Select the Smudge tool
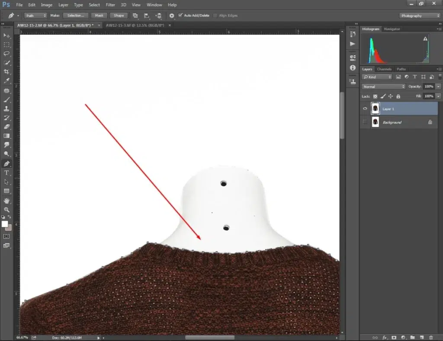The height and width of the screenshot is (341, 443). 7,145
